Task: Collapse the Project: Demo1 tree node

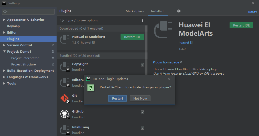Action: click(x=4, y=52)
